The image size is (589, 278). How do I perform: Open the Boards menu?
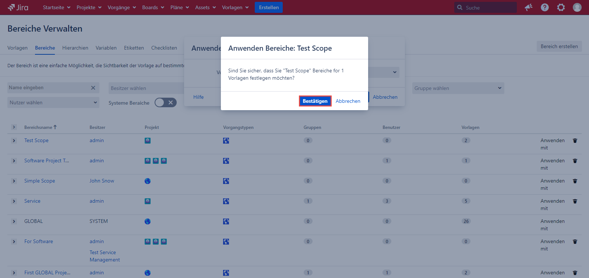(x=153, y=7)
